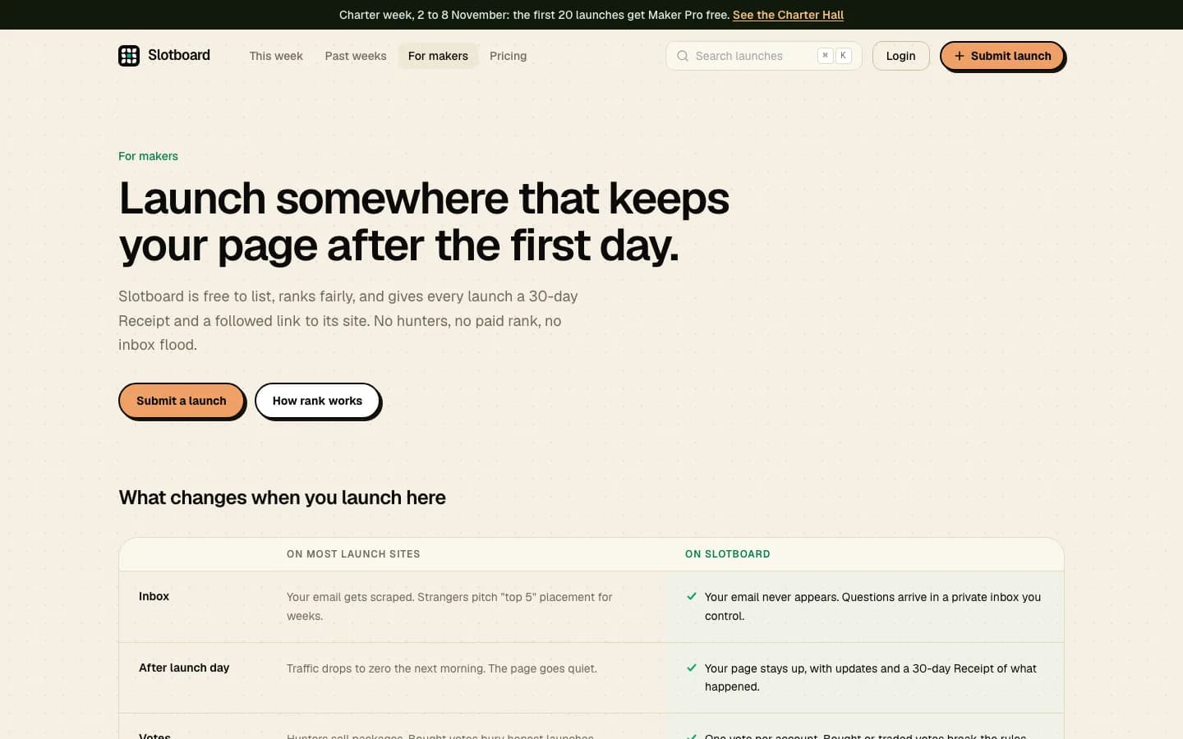
Task: Click the Submit a launch hero button
Action: (182, 401)
